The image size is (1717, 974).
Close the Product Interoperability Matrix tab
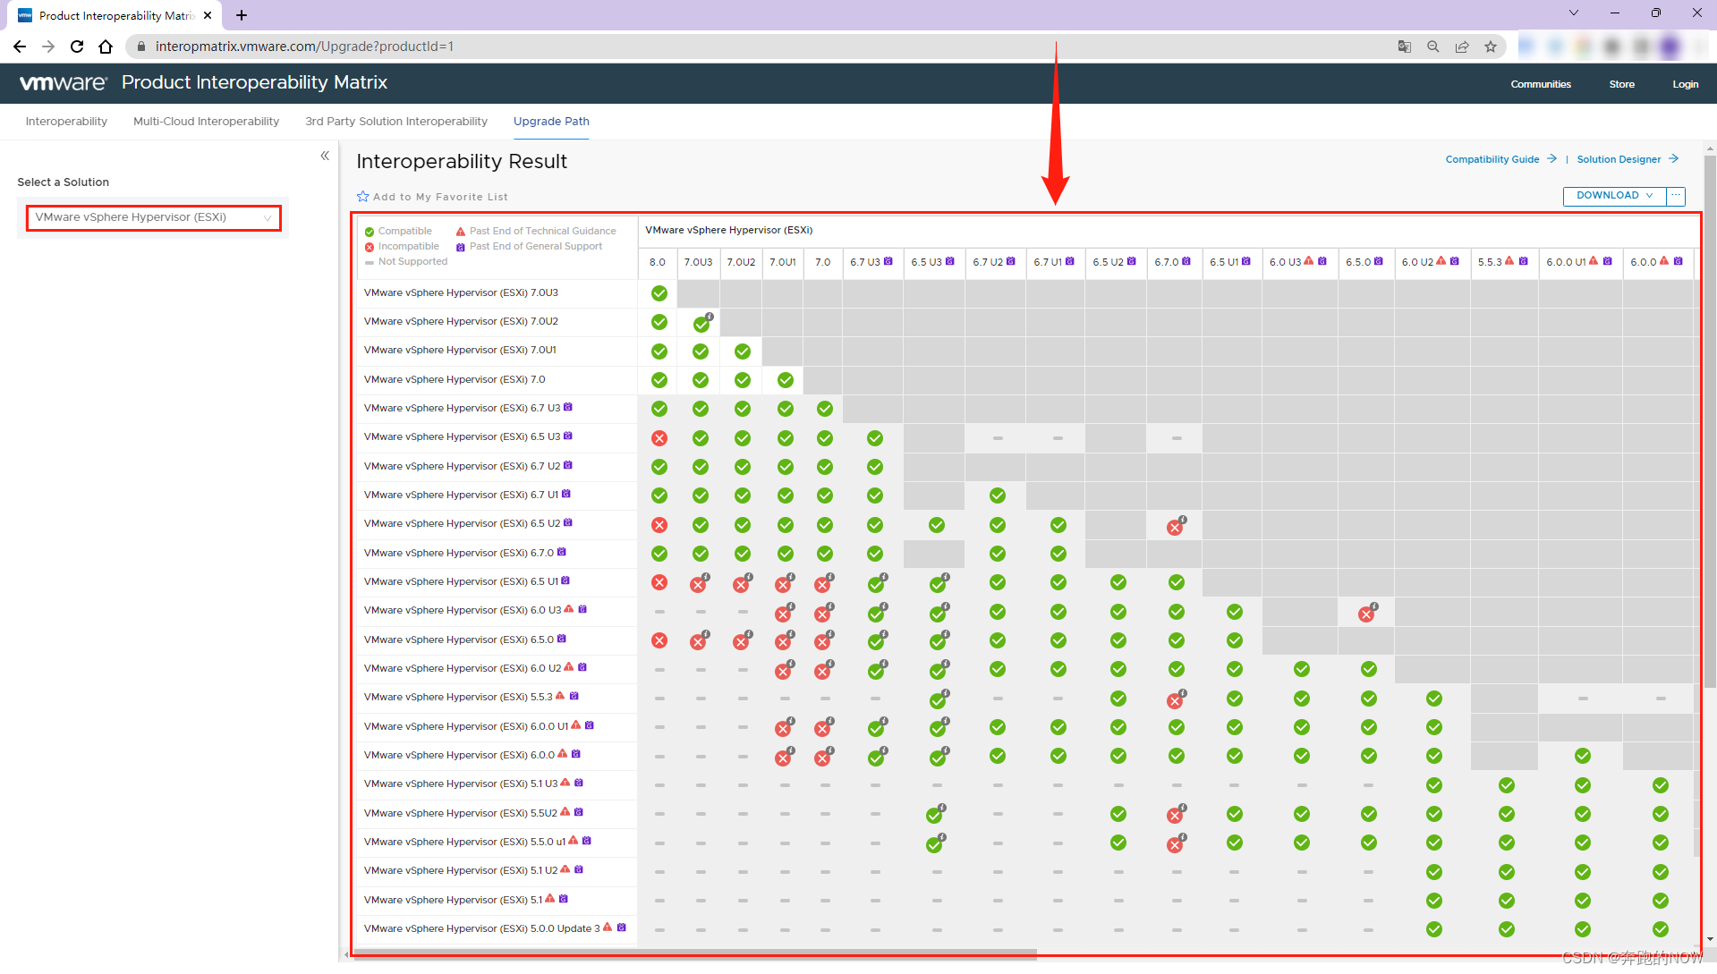[208, 15]
